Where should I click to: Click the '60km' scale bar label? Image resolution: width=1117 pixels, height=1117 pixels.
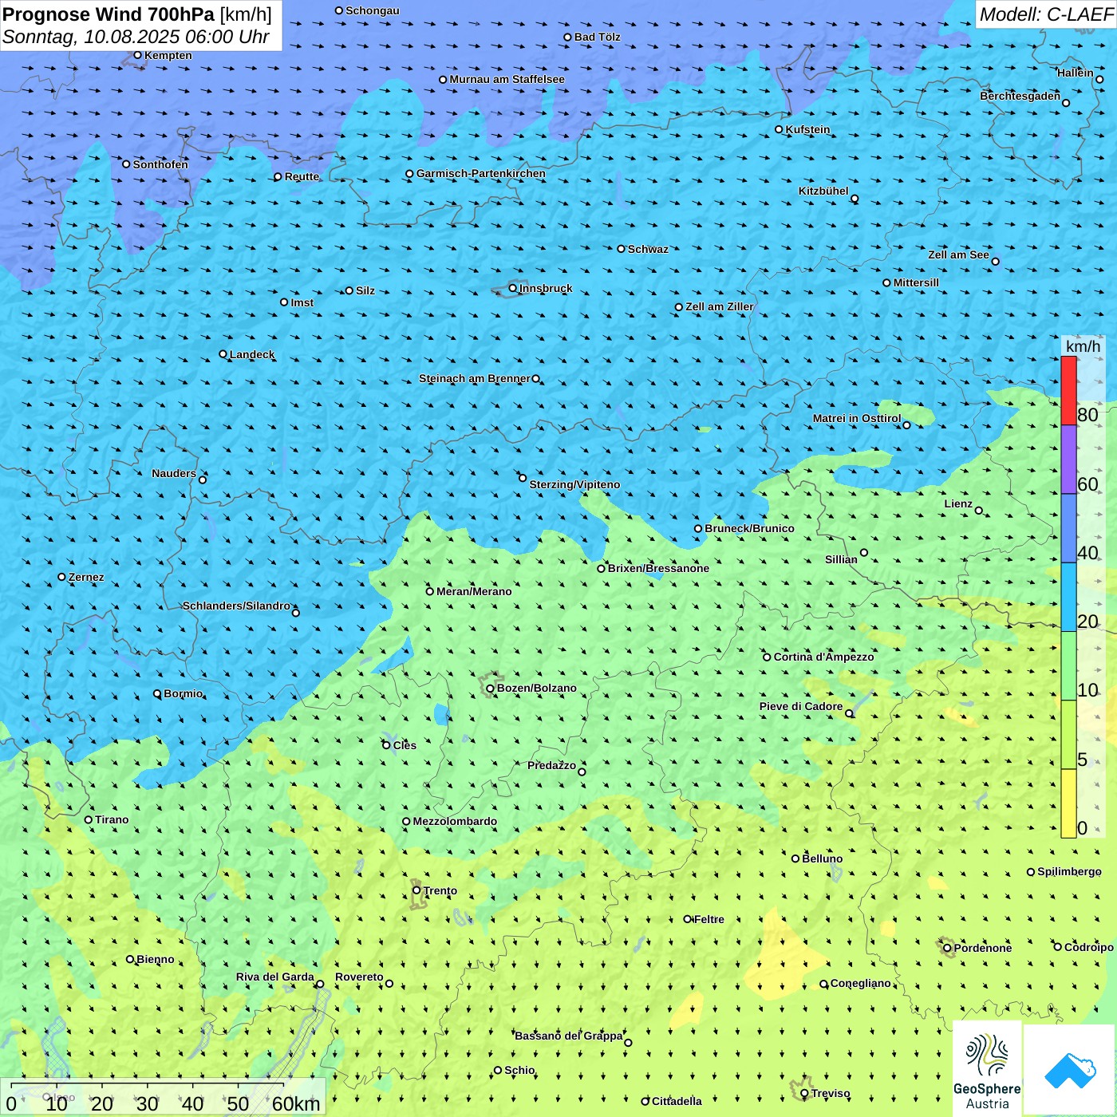[x=296, y=1103]
